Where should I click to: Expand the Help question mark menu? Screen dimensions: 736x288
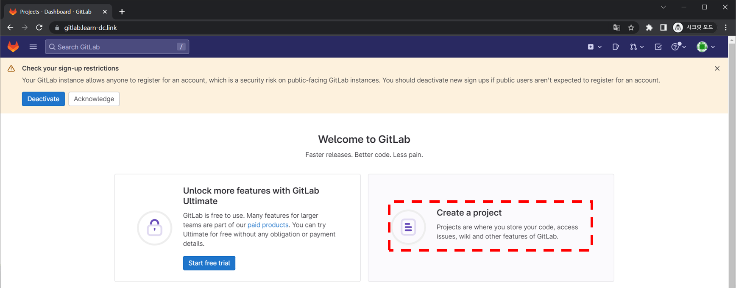tap(678, 47)
